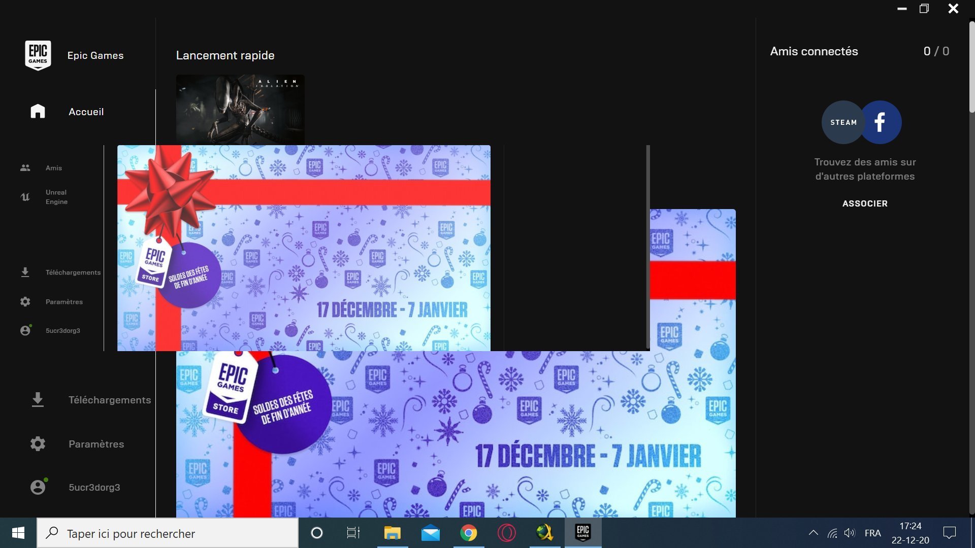This screenshot has height=548, width=975.
Task: Open Opera browser from the taskbar
Action: point(506,533)
